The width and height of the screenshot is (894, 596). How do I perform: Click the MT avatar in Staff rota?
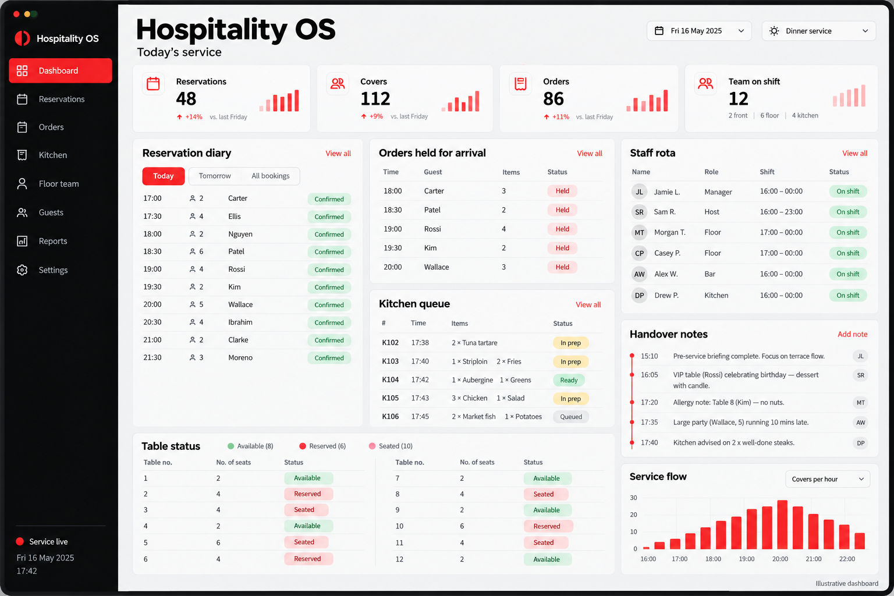coord(639,232)
